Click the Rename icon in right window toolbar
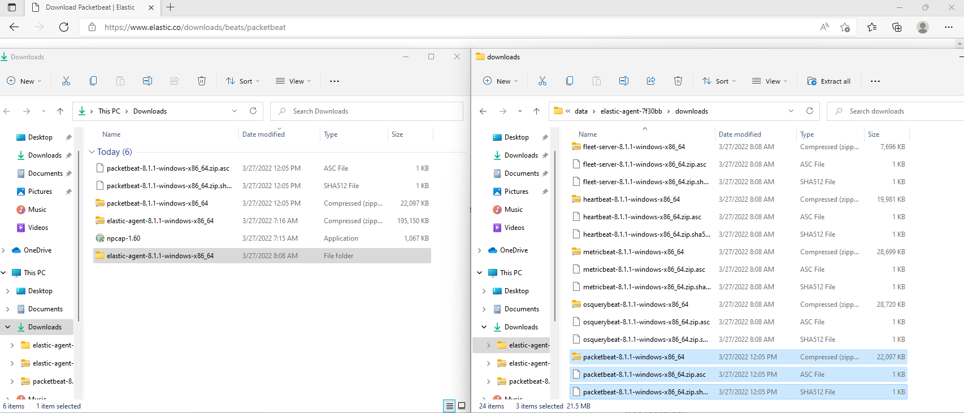The width and height of the screenshot is (964, 413). (x=624, y=81)
